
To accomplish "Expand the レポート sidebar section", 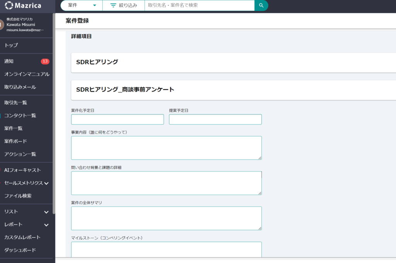I will pyautogui.click(x=46, y=225).
